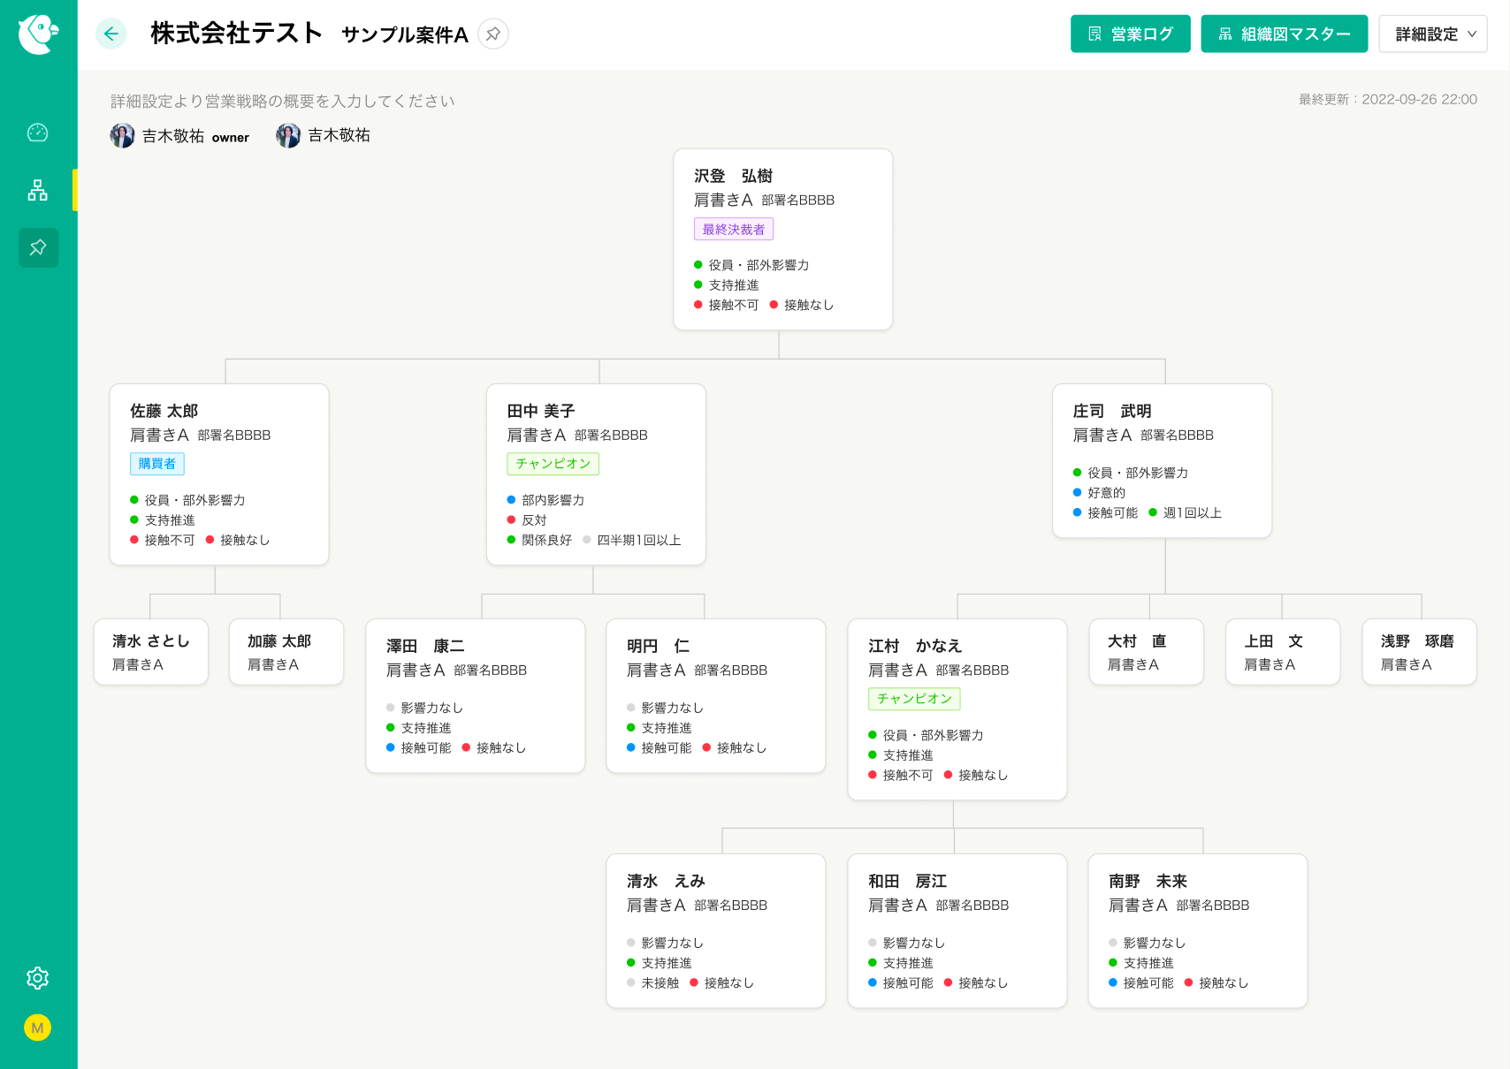The image size is (1510, 1069).
Task: Select the 沢登 弘樹 card
Action: 782,239
